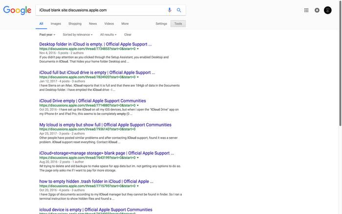Open the Settings menu

point(161,23)
